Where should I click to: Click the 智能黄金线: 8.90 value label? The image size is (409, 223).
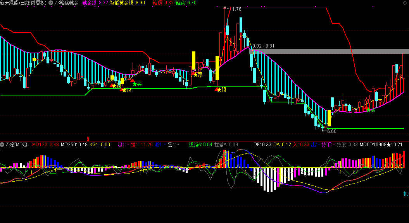click(x=128, y=3)
